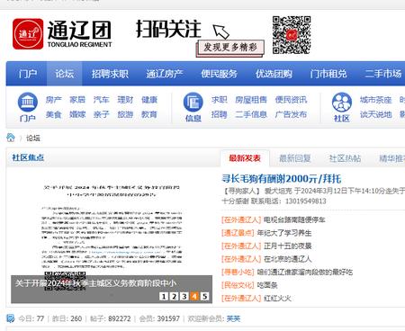This screenshot has height=331, width=405.
Task: Open the 房屋租售 link
Action: coord(251,100)
